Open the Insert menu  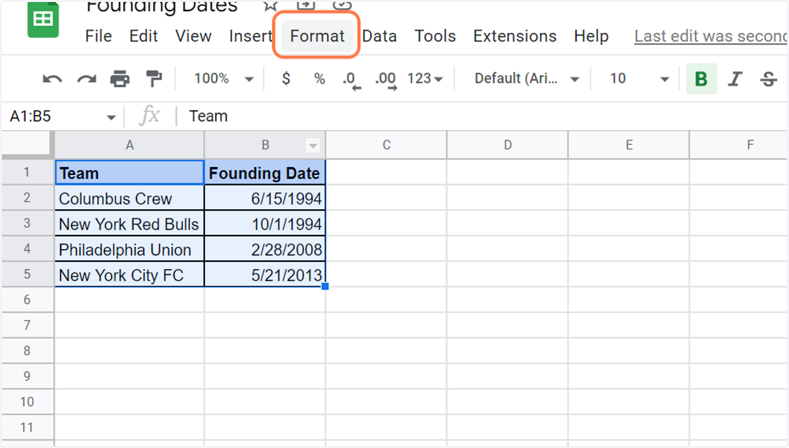251,36
